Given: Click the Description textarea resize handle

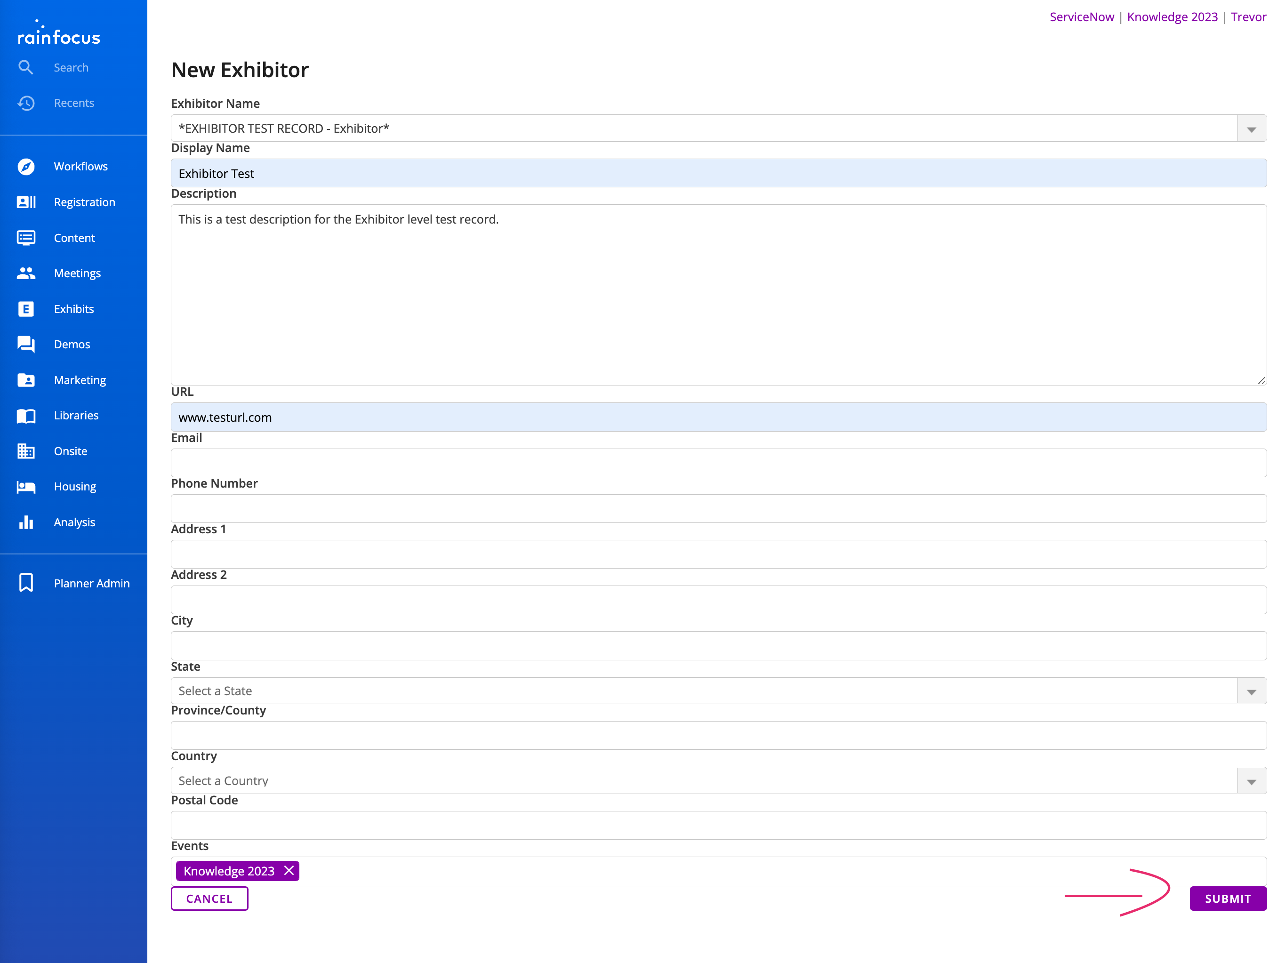Looking at the screenshot, I should click(x=1261, y=380).
